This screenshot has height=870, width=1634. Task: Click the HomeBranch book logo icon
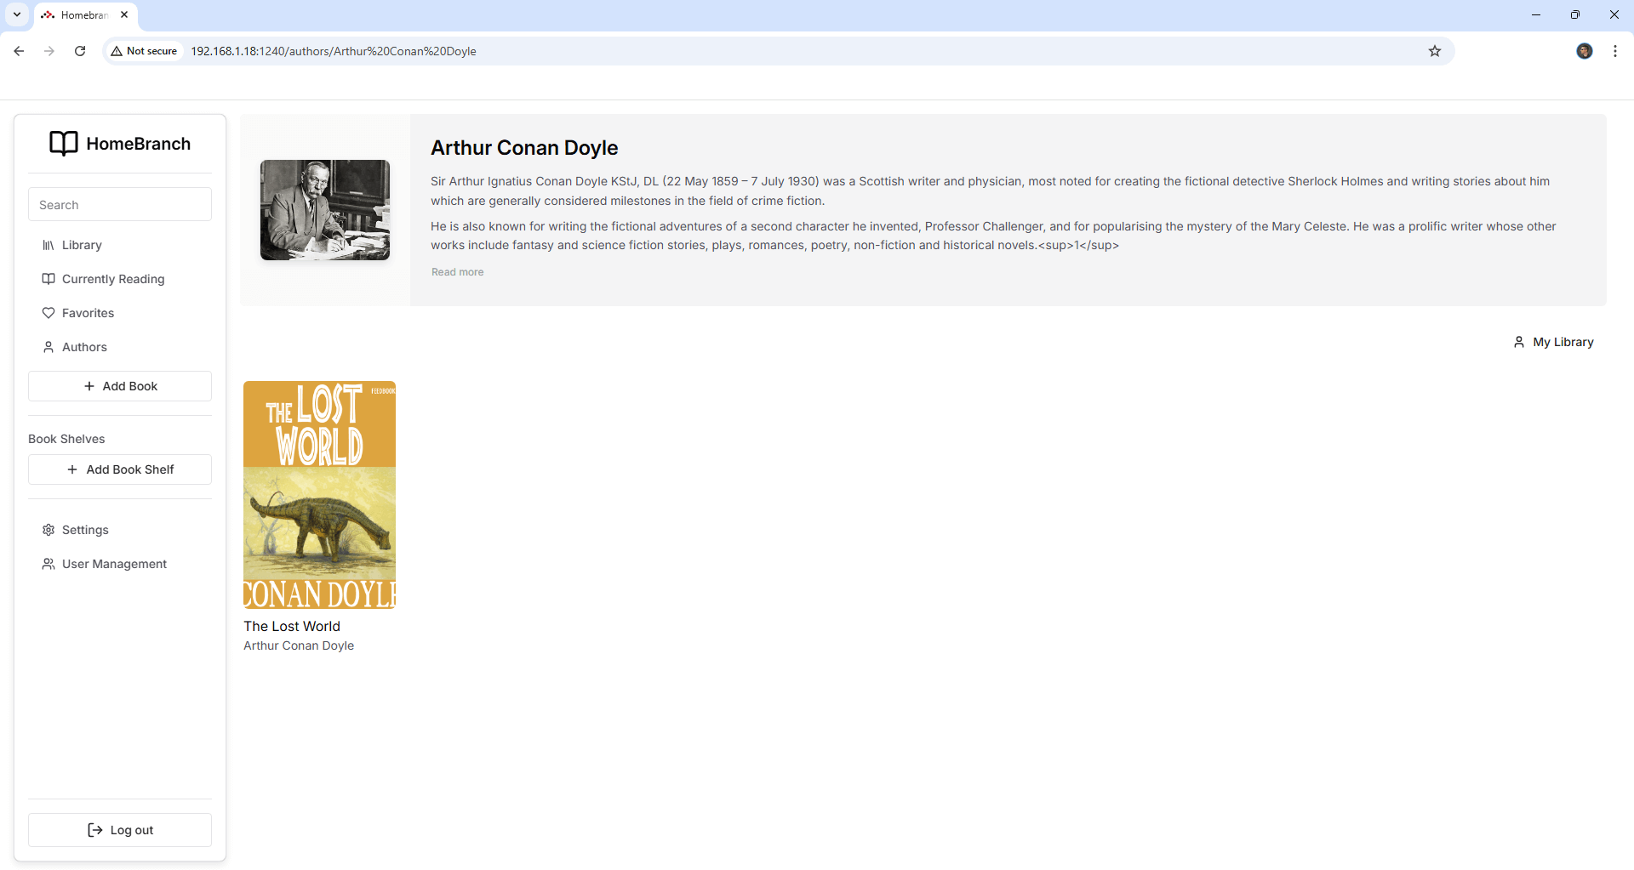64,144
